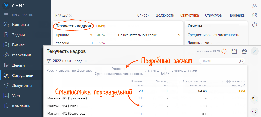Click the filter funnel icon beside 2022
Screen dimensions: 261x117
(48, 61)
